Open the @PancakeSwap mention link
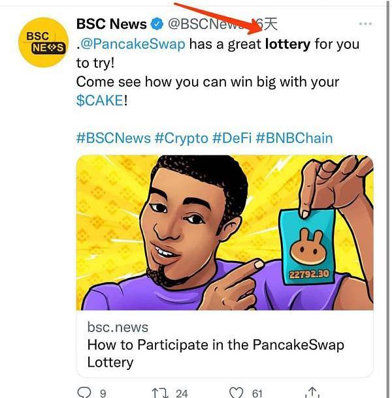Viewport: 392px width, 398px height. 133,44
